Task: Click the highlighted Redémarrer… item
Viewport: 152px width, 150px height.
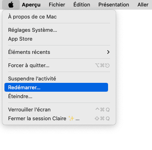Action: pyautogui.click(x=56, y=87)
